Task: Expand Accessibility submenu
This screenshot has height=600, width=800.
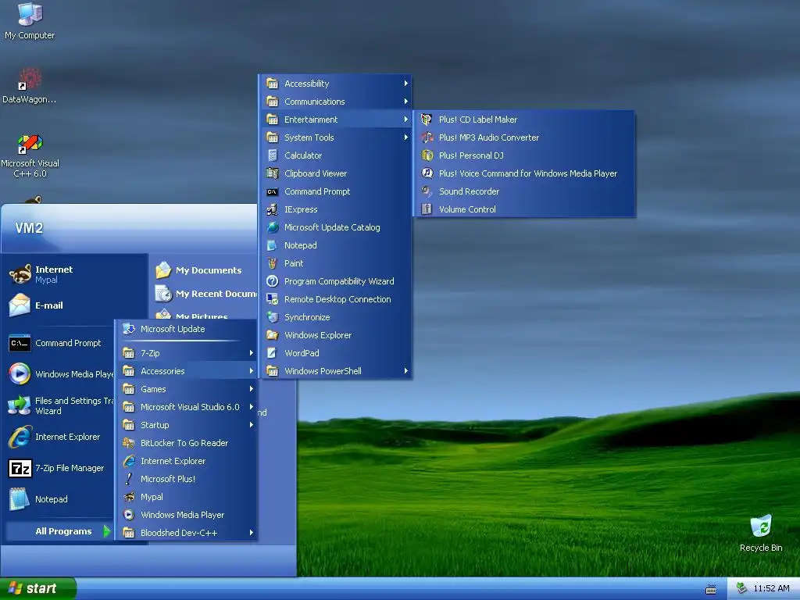Action: 337,84
